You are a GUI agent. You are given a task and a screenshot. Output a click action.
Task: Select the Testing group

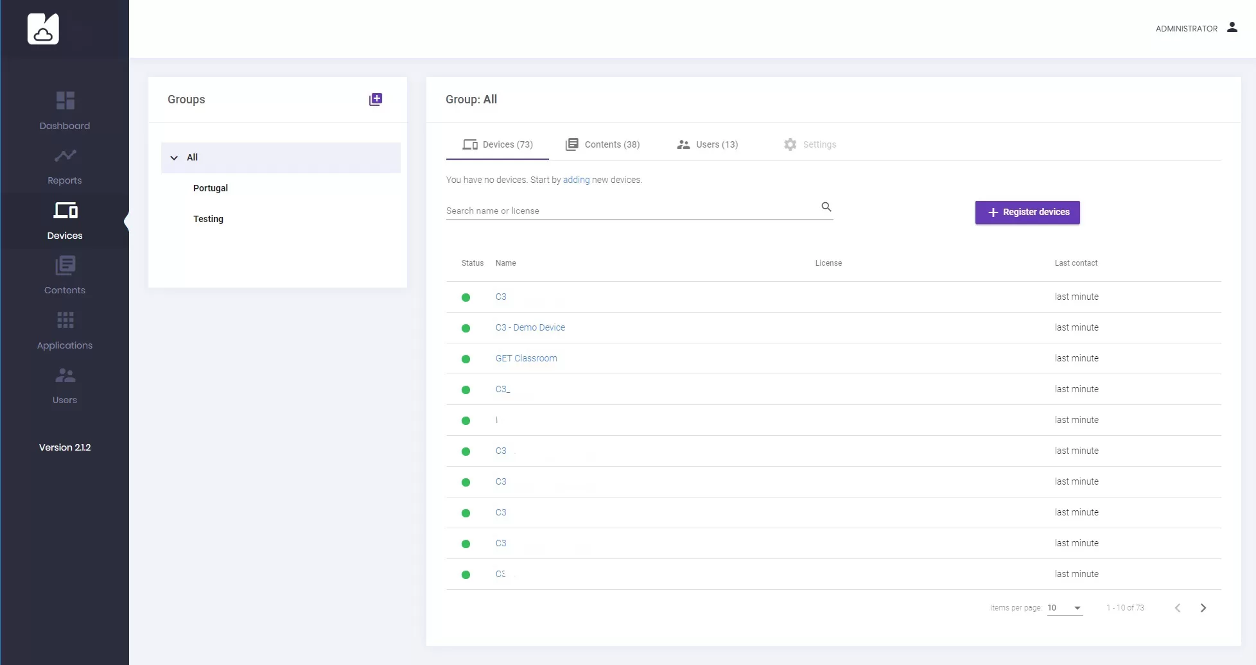(208, 219)
